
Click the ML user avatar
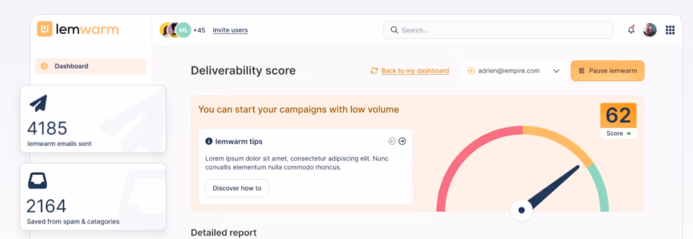click(x=184, y=30)
